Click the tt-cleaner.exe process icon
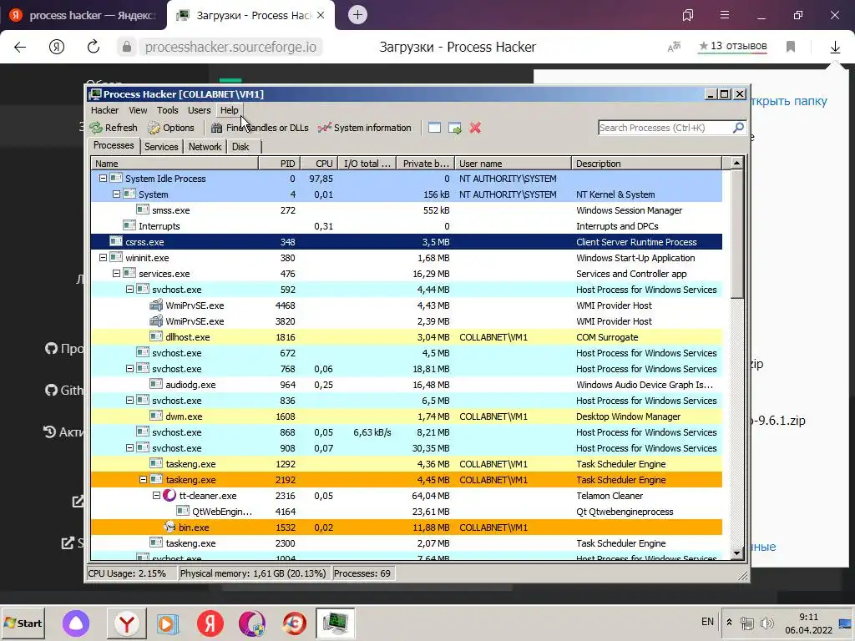855x641 pixels. (x=169, y=496)
